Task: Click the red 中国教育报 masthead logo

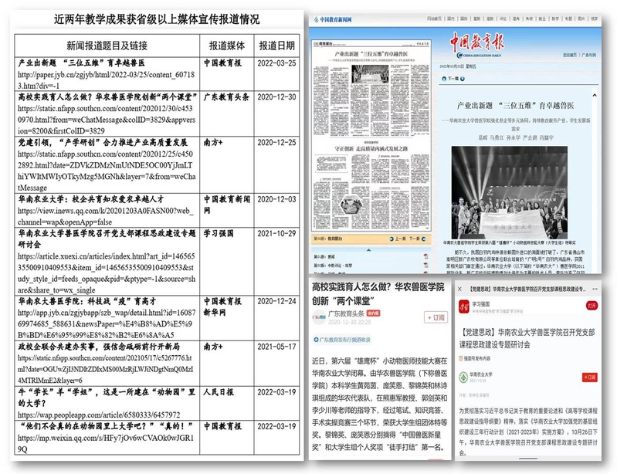Action: tap(476, 42)
